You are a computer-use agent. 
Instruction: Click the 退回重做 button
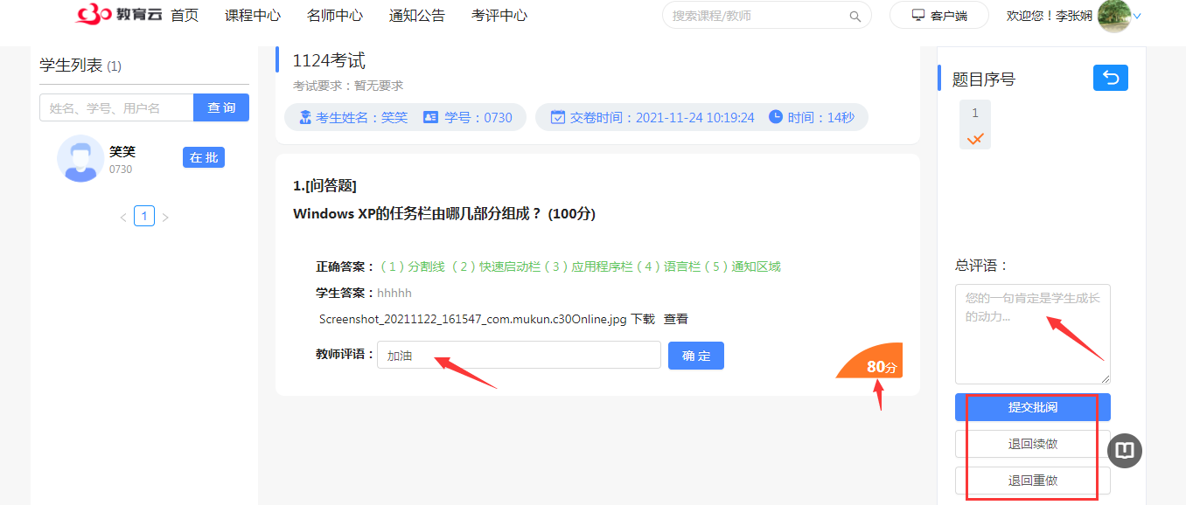pos(1032,481)
